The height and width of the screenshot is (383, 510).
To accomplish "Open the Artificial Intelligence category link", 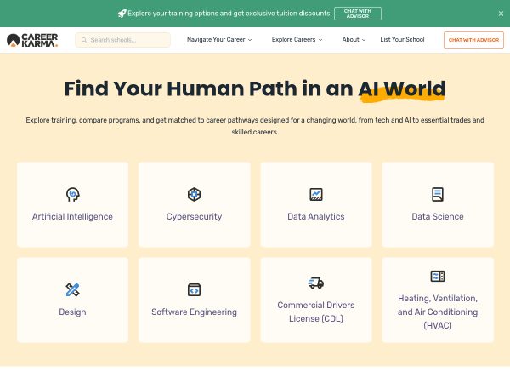I will pyautogui.click(x=72, y=205).
